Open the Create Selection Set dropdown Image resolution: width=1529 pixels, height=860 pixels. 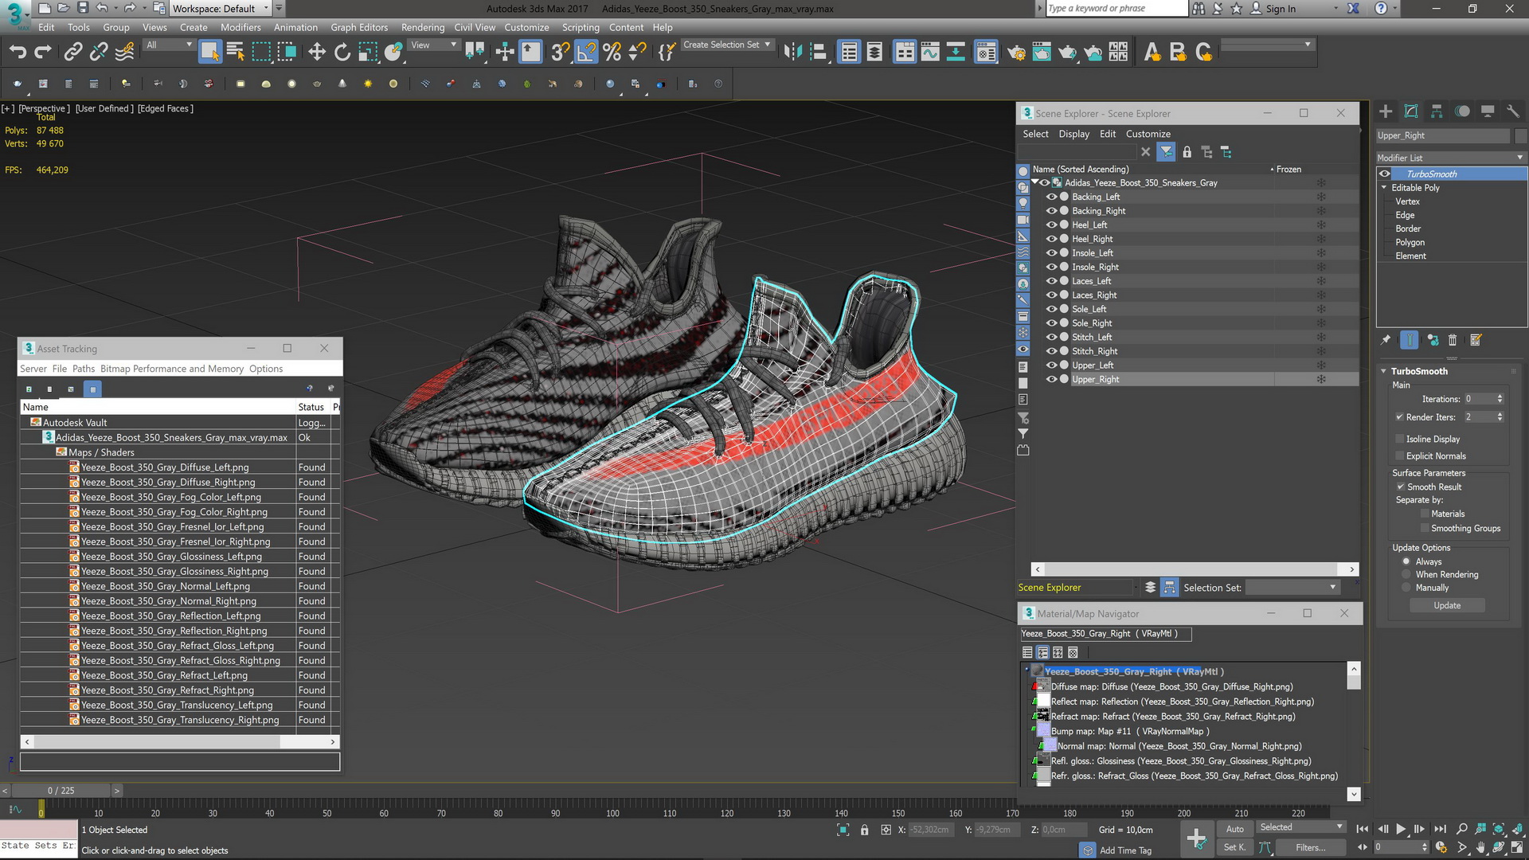pos(727,45)
